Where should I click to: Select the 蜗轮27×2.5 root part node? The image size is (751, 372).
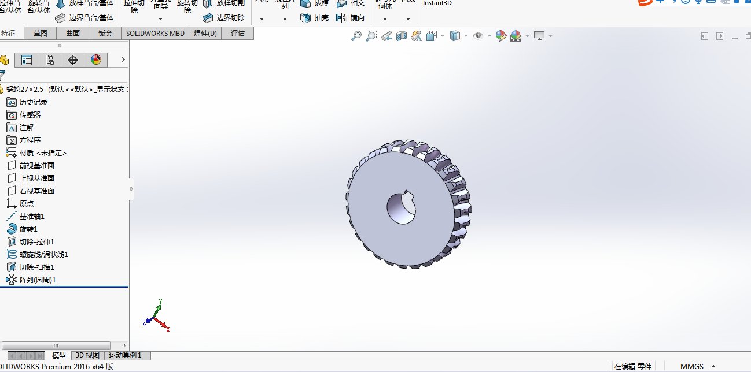tap(64, 89)
